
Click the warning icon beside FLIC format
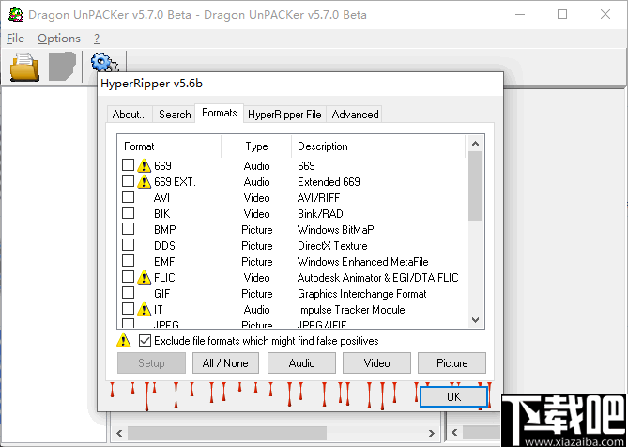click(144, 278)
